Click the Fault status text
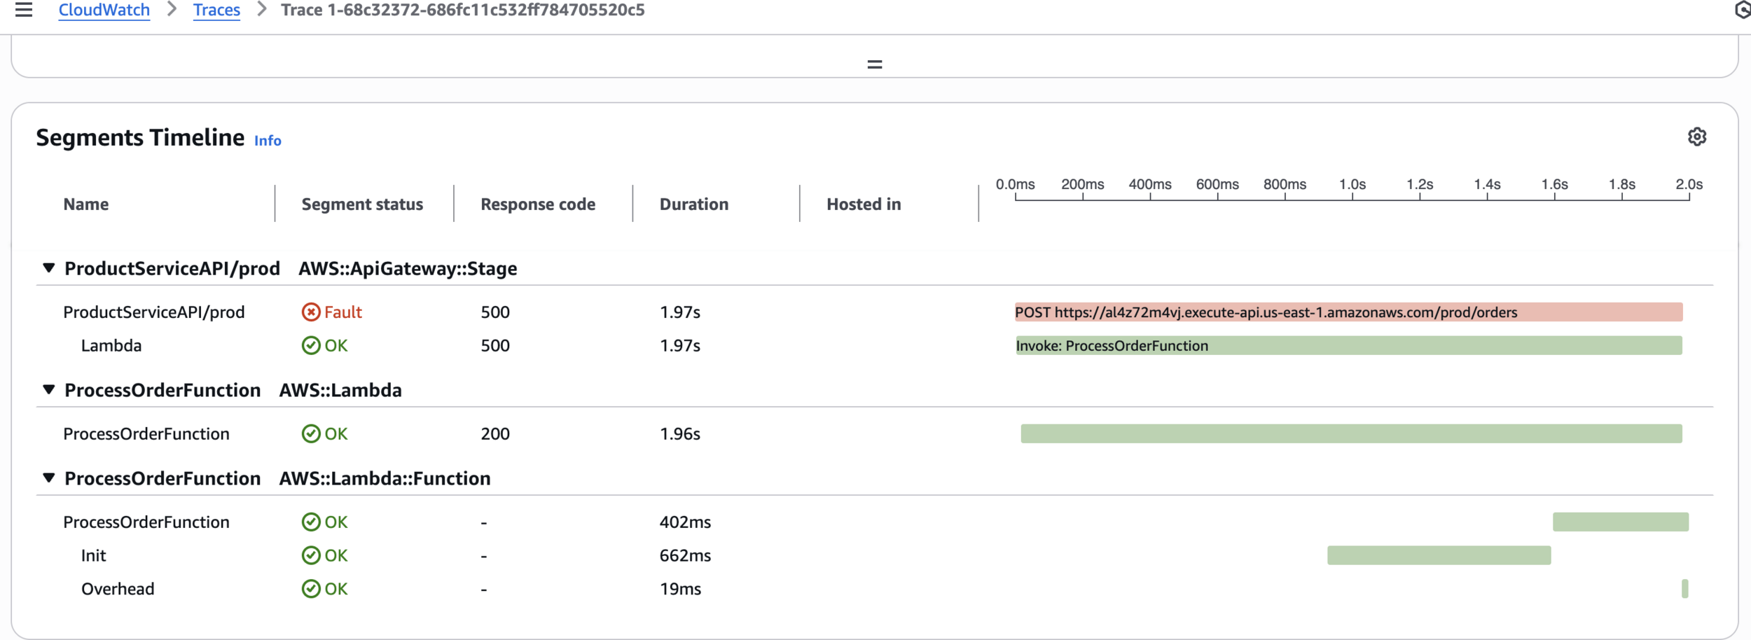The height and width of the screenshot is (640, 1751). point(343,312)
